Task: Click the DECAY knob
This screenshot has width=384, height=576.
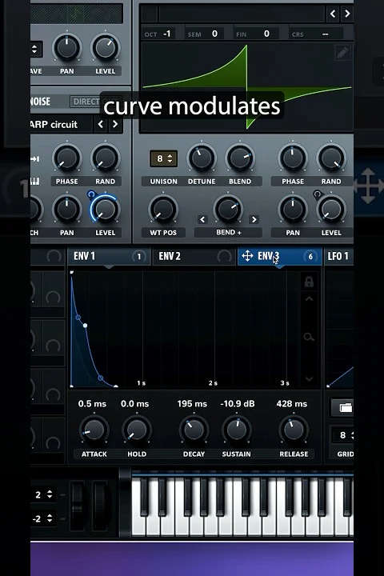Action: 194,430
